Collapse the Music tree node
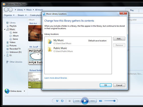The height and width of the screenshot is (107, 143). pos(5,29)
